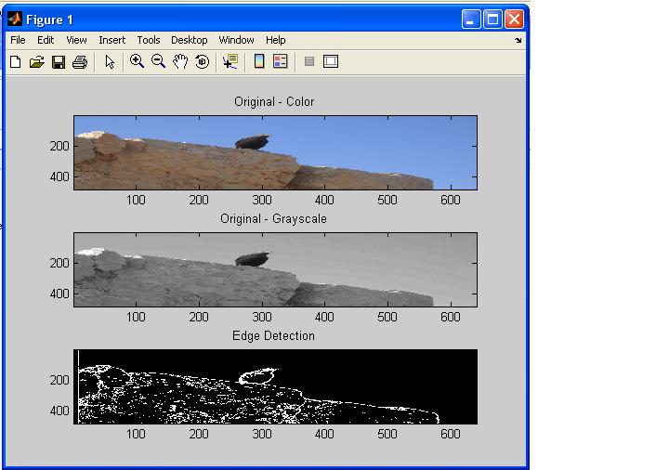Click the dock figure arrow at menu bar right
The height and width of the screenshot is (470, 669).
coord(518,41)
